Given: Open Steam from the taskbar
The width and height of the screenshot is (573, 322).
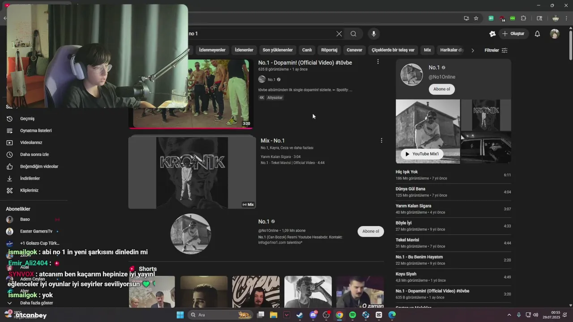Looking at the screenshot, I should tap(299, 315).
